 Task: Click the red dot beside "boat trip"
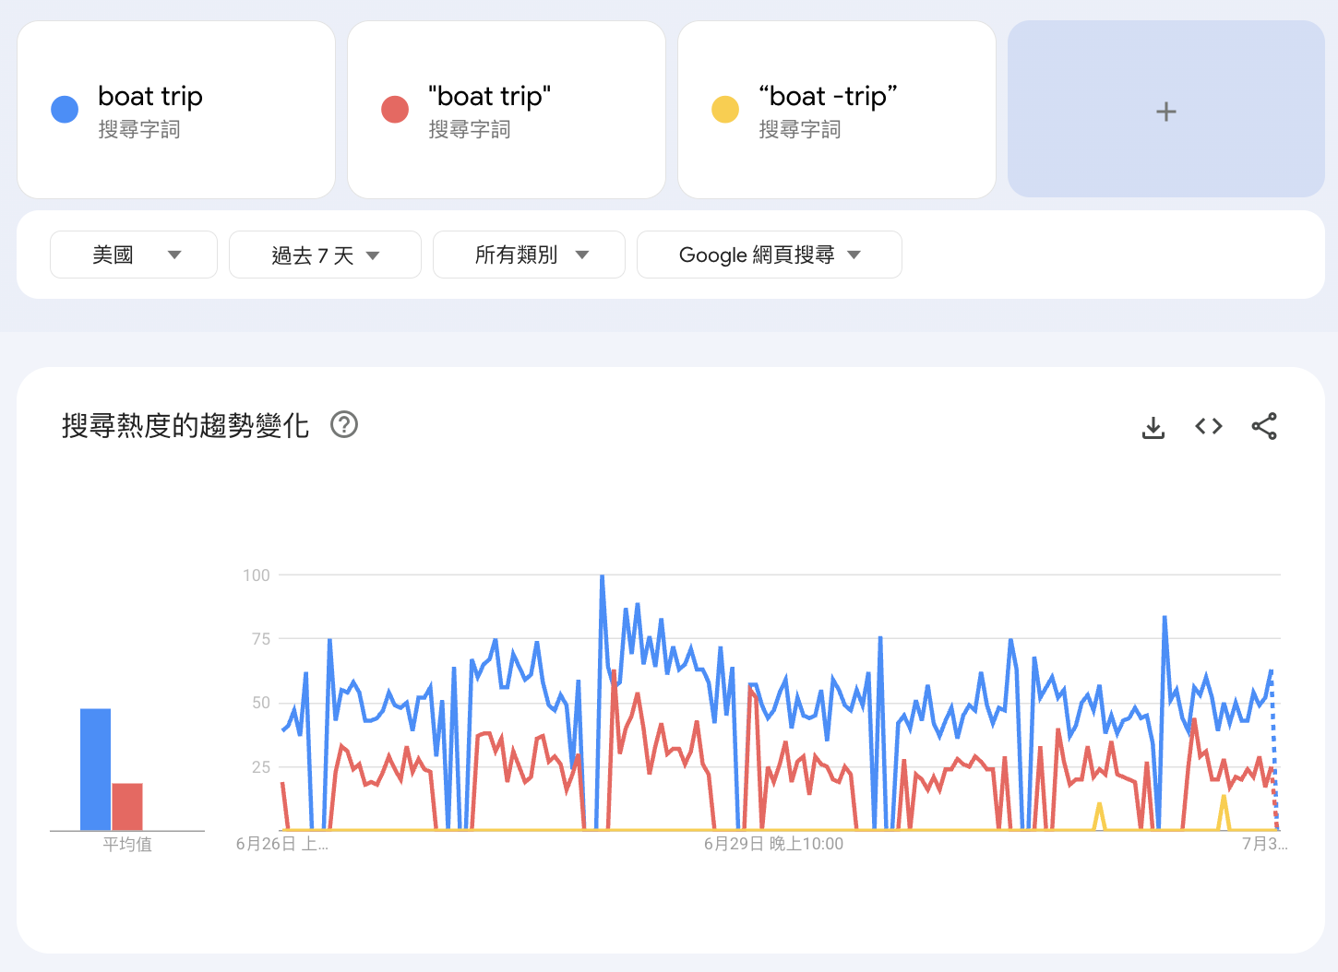pyautogui.click(x=395, y=109)
